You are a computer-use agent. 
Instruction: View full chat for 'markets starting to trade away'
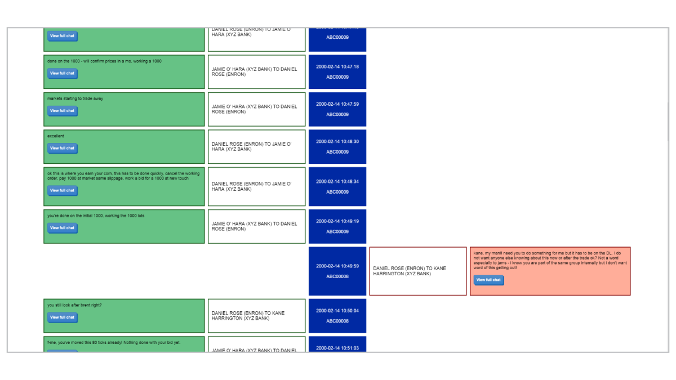[62, 111]
